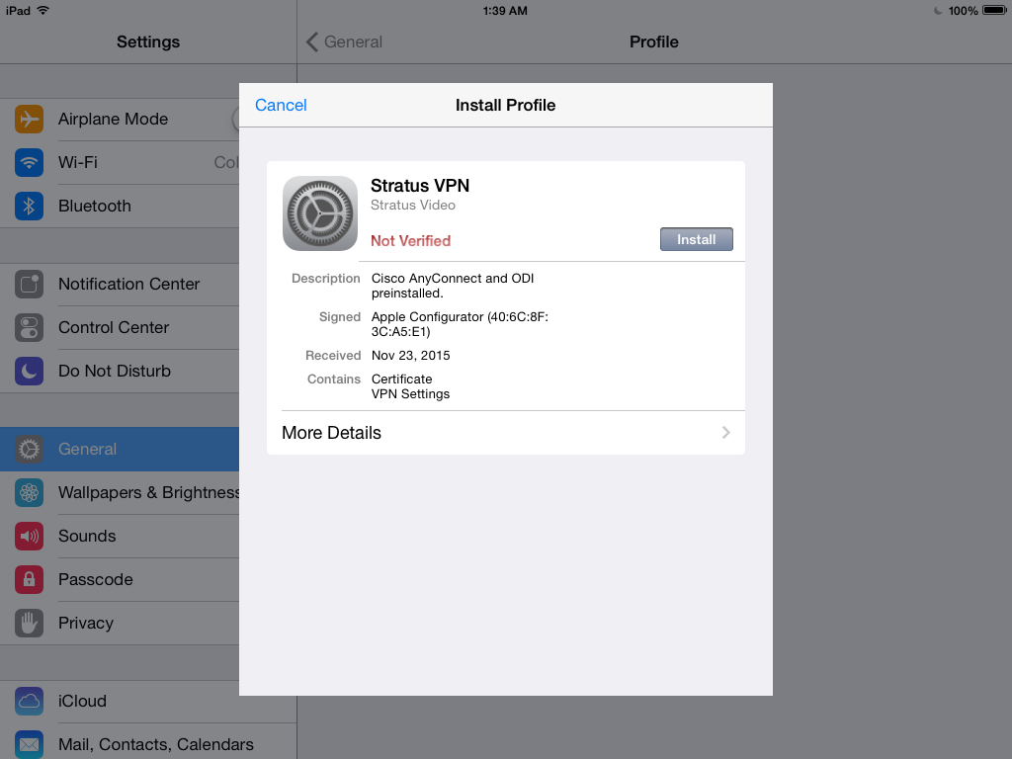Tap the 100% battery percentage

click(963, 11)
